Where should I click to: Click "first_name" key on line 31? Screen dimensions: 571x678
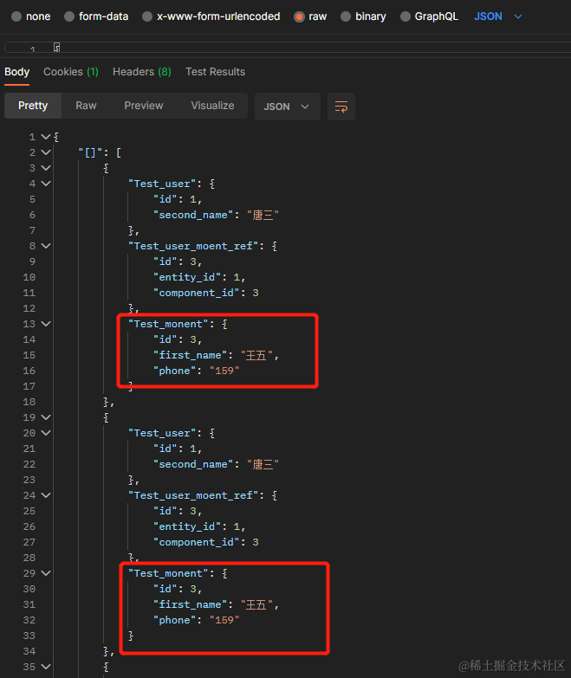coord(191,604)
